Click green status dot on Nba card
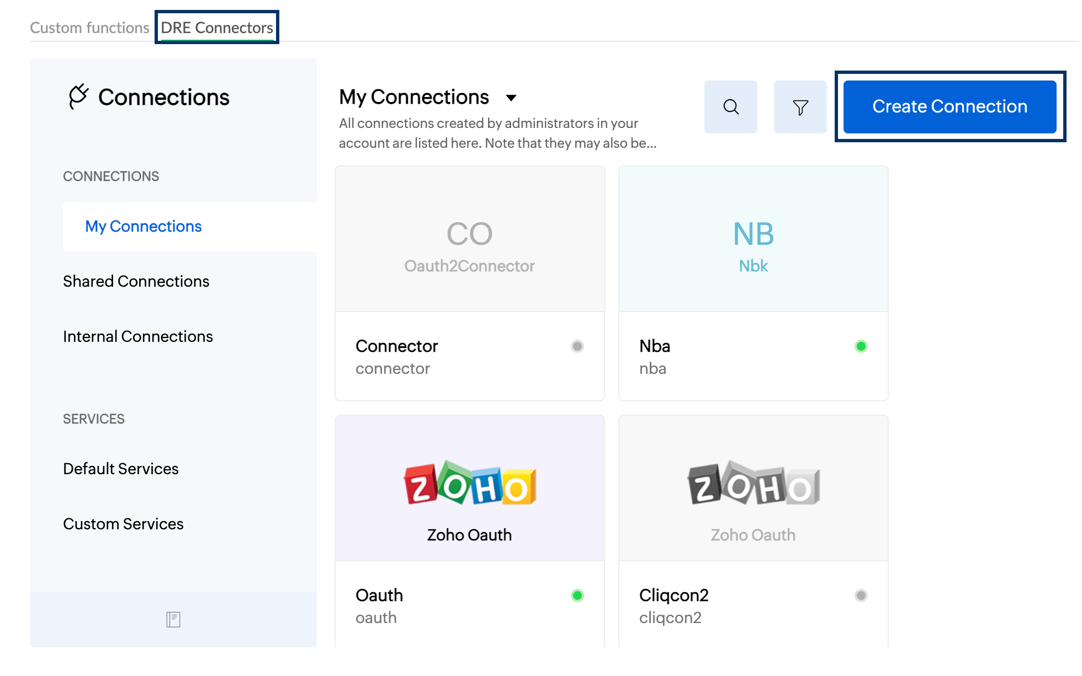Image resolution: width=1082 pixels, height=676 pixels. pyautogui.click(x=861, y=346)
